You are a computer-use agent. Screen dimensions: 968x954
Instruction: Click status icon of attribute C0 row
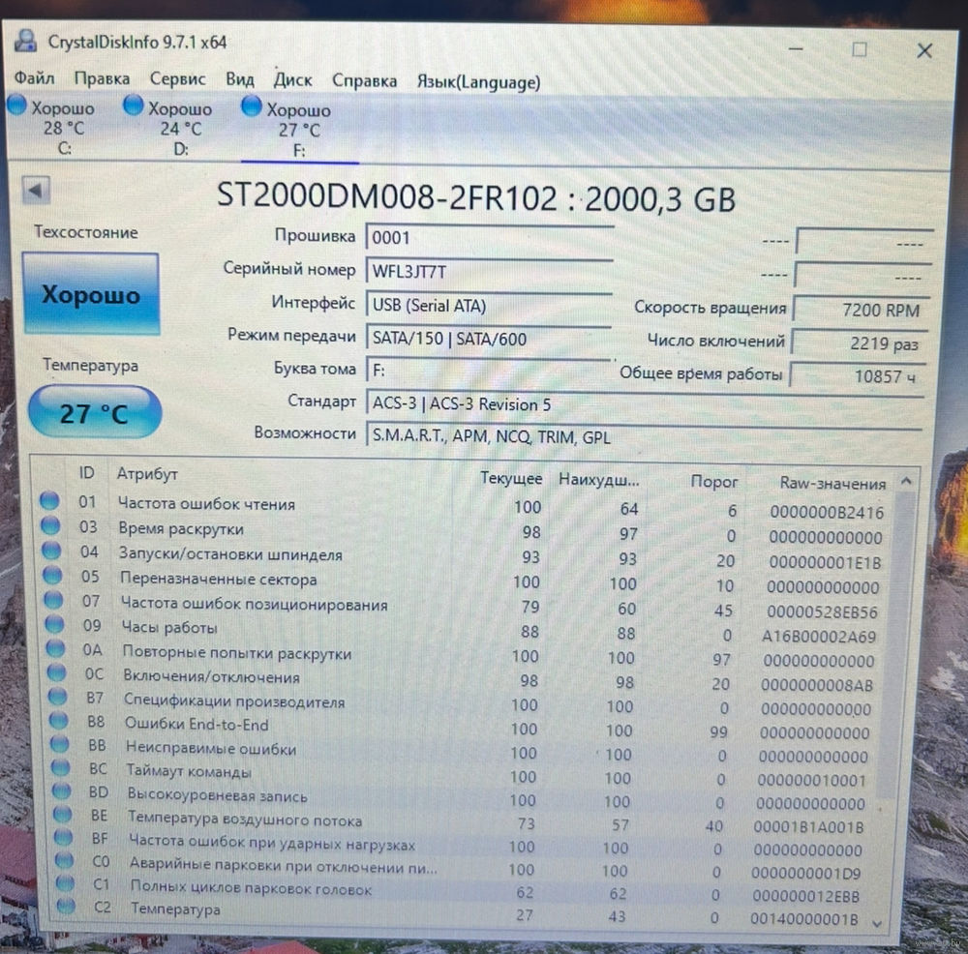click(64, 860)
